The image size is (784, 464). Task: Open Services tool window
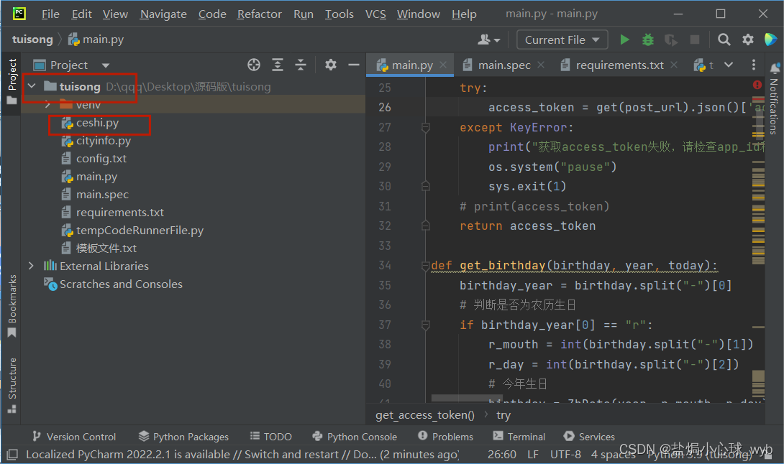pyautogui.click(x=589, y=437)
